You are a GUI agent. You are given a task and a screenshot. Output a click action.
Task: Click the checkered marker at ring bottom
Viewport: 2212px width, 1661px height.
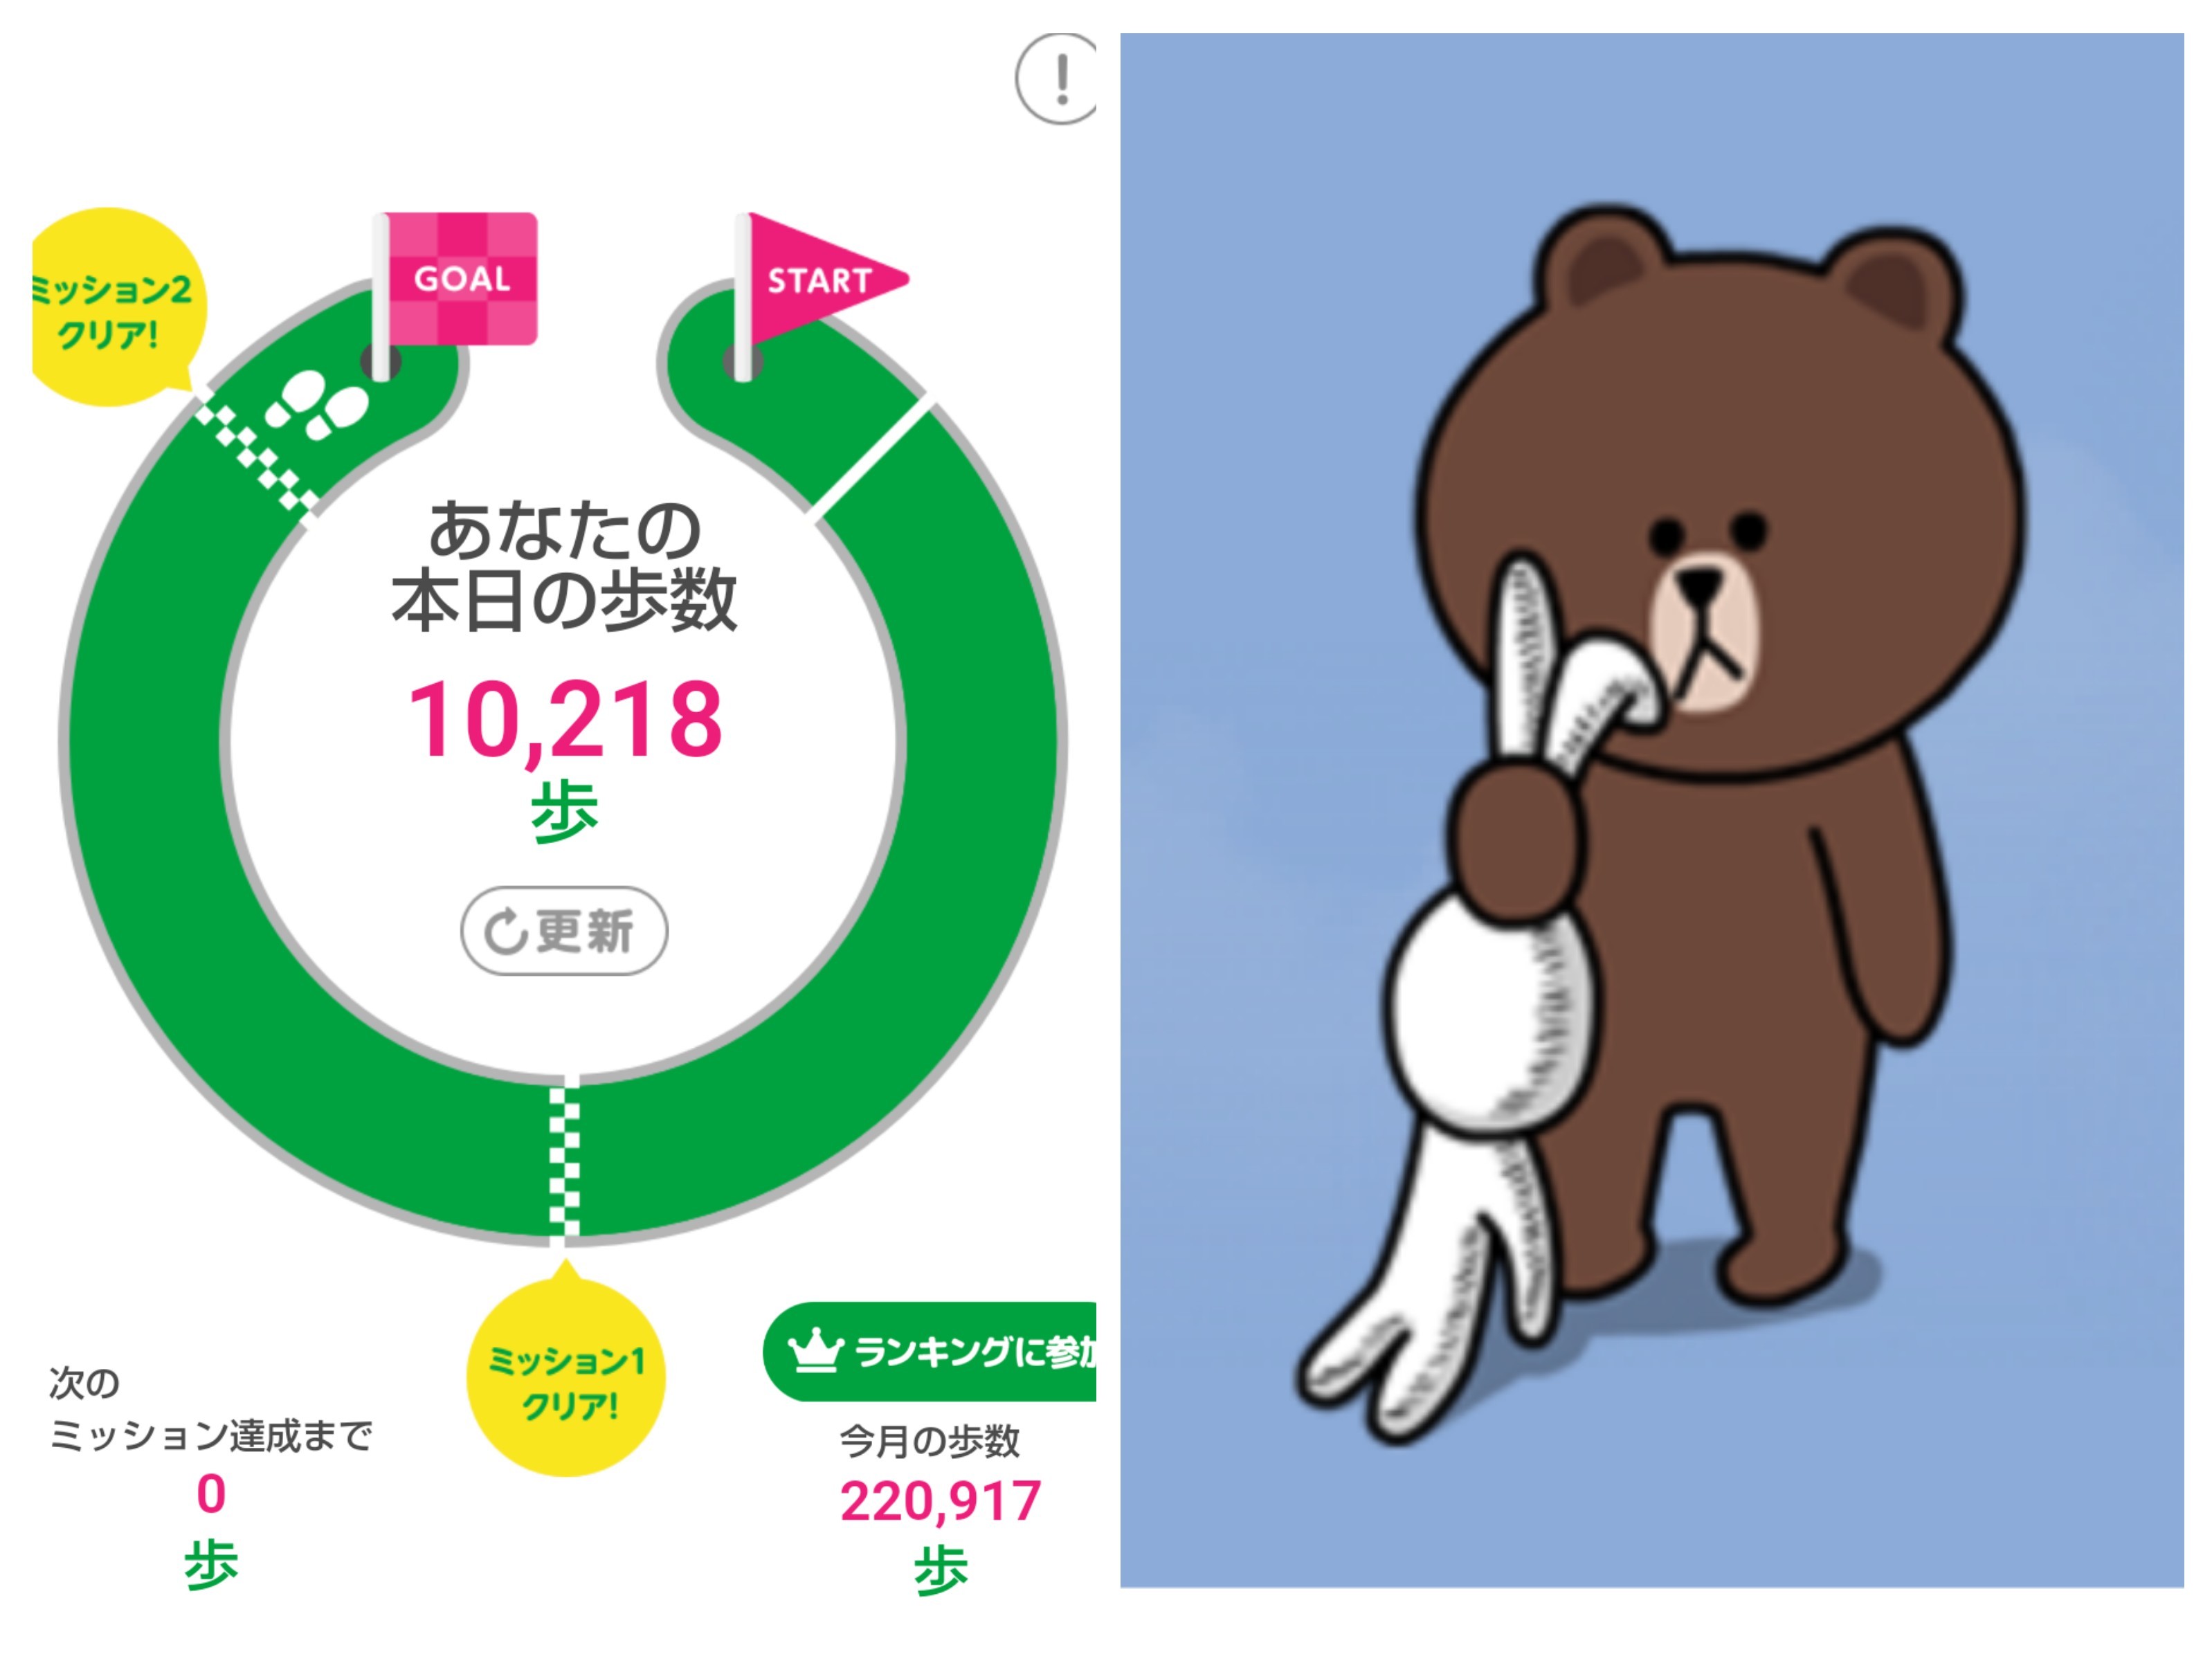point(564,1163)
